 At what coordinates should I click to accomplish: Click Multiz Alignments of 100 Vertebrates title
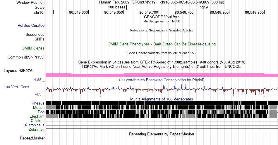pyautogui.click(x=162, y=99)
